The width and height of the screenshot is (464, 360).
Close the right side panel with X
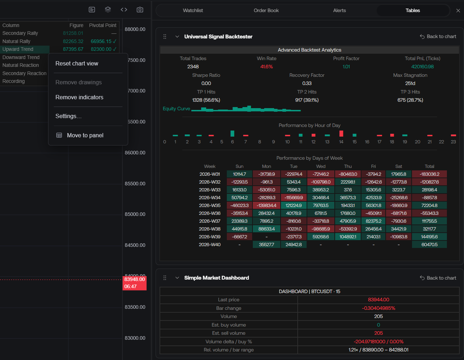(458, 11)
